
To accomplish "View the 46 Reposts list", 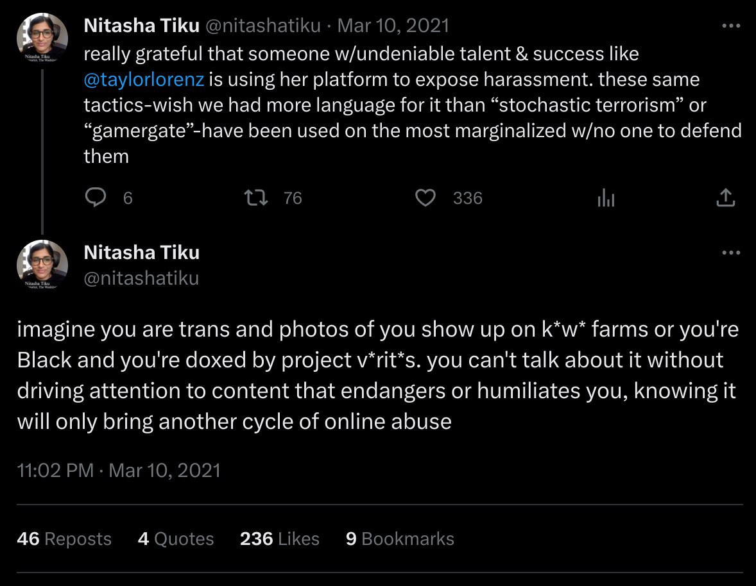I will (x=64, y=539).
